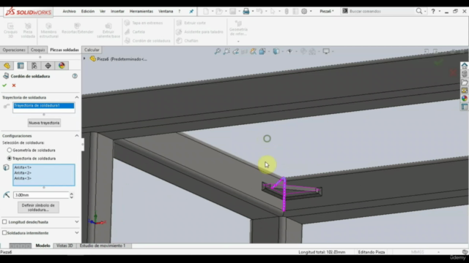Click the weld size spinner arrows
Image resolution: width=469 pixels, height=263 pixels.
pos(72,195)
